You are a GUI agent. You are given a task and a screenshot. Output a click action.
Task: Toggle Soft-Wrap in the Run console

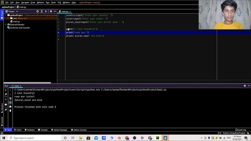(11, 98)
